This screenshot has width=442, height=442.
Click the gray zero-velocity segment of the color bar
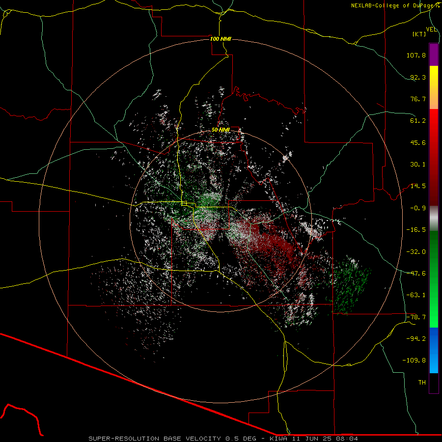click(x=434, y=219)
